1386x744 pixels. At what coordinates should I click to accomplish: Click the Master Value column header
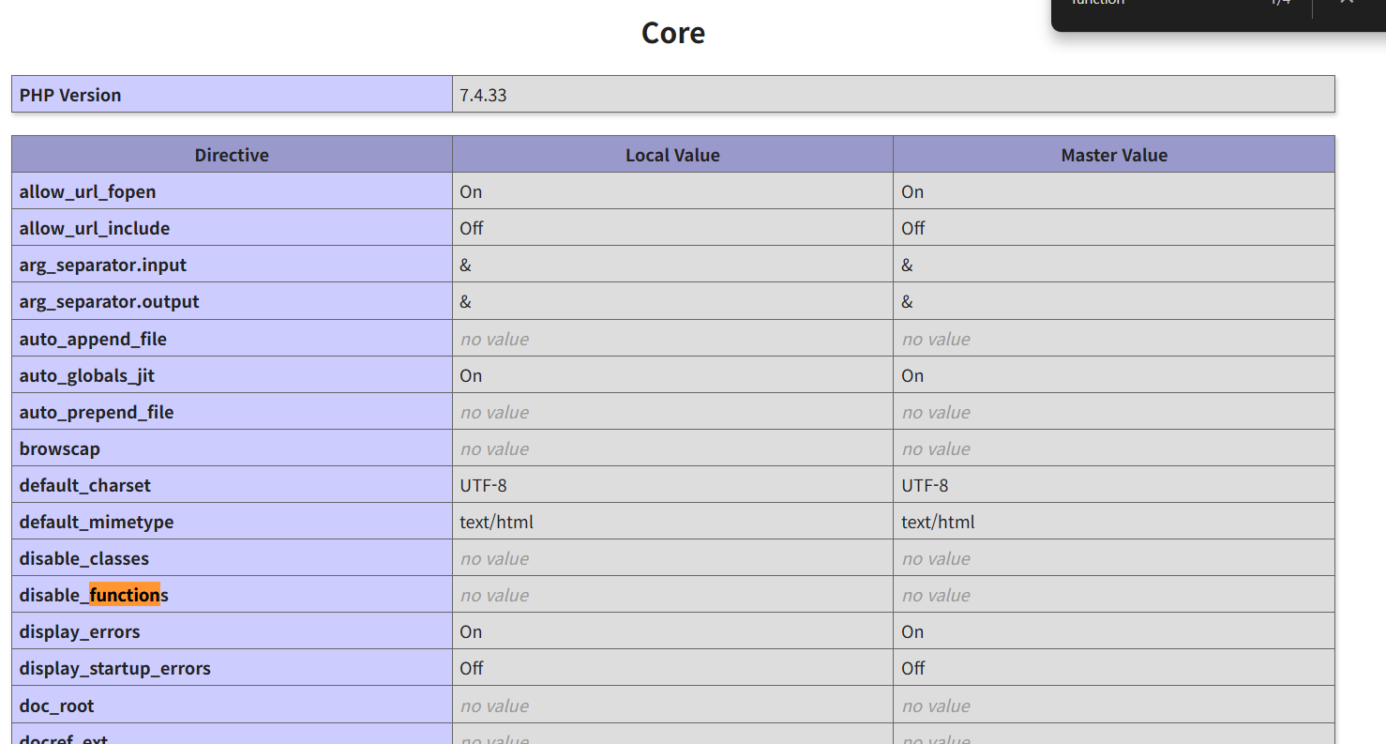click(1113, 155)
